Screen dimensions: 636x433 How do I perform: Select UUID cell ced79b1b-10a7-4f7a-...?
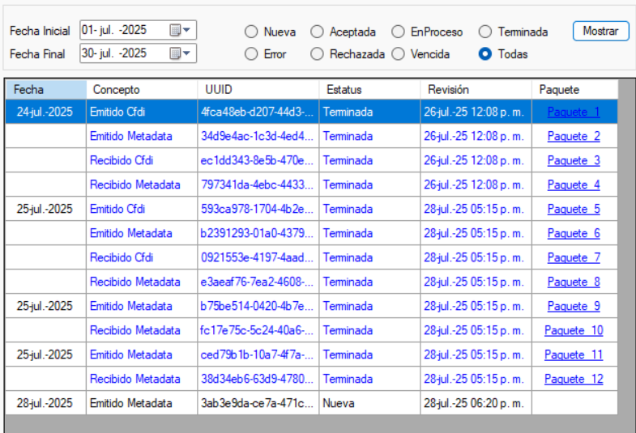point(258,354)
